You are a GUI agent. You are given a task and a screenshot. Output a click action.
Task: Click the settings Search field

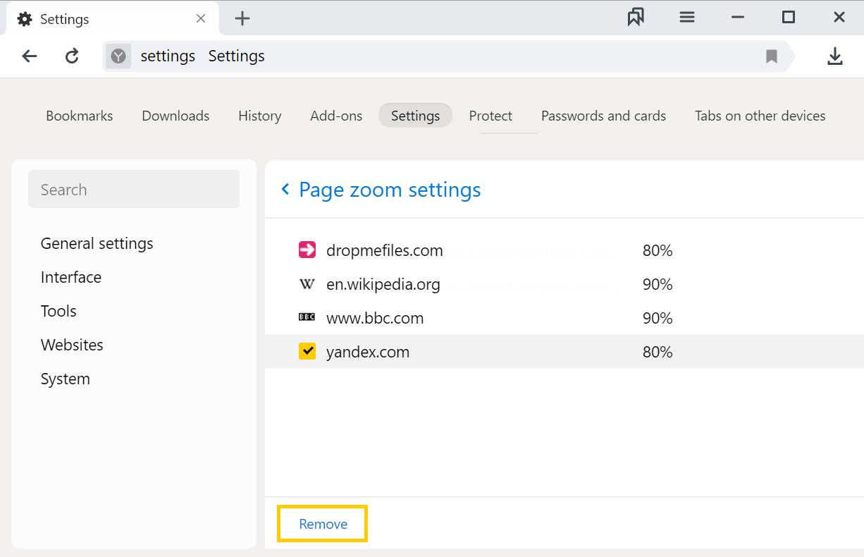click(134, 189)
